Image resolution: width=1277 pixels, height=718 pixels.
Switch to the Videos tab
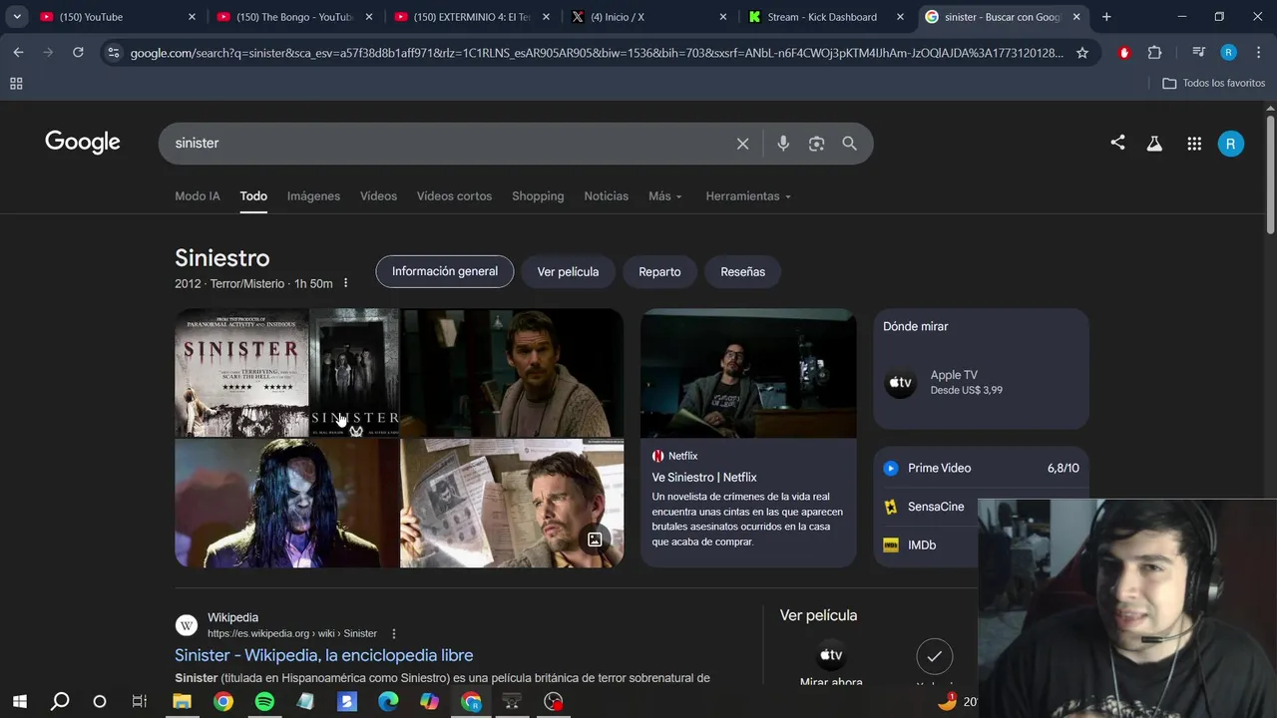click(378, 196)
